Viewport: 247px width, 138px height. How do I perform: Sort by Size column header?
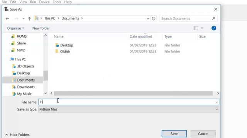[x=202, y=36]
